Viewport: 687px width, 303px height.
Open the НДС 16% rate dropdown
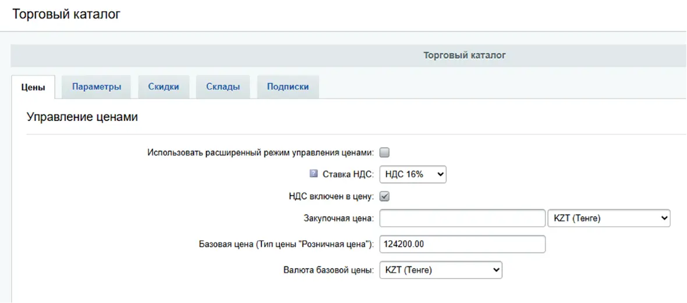413,174
